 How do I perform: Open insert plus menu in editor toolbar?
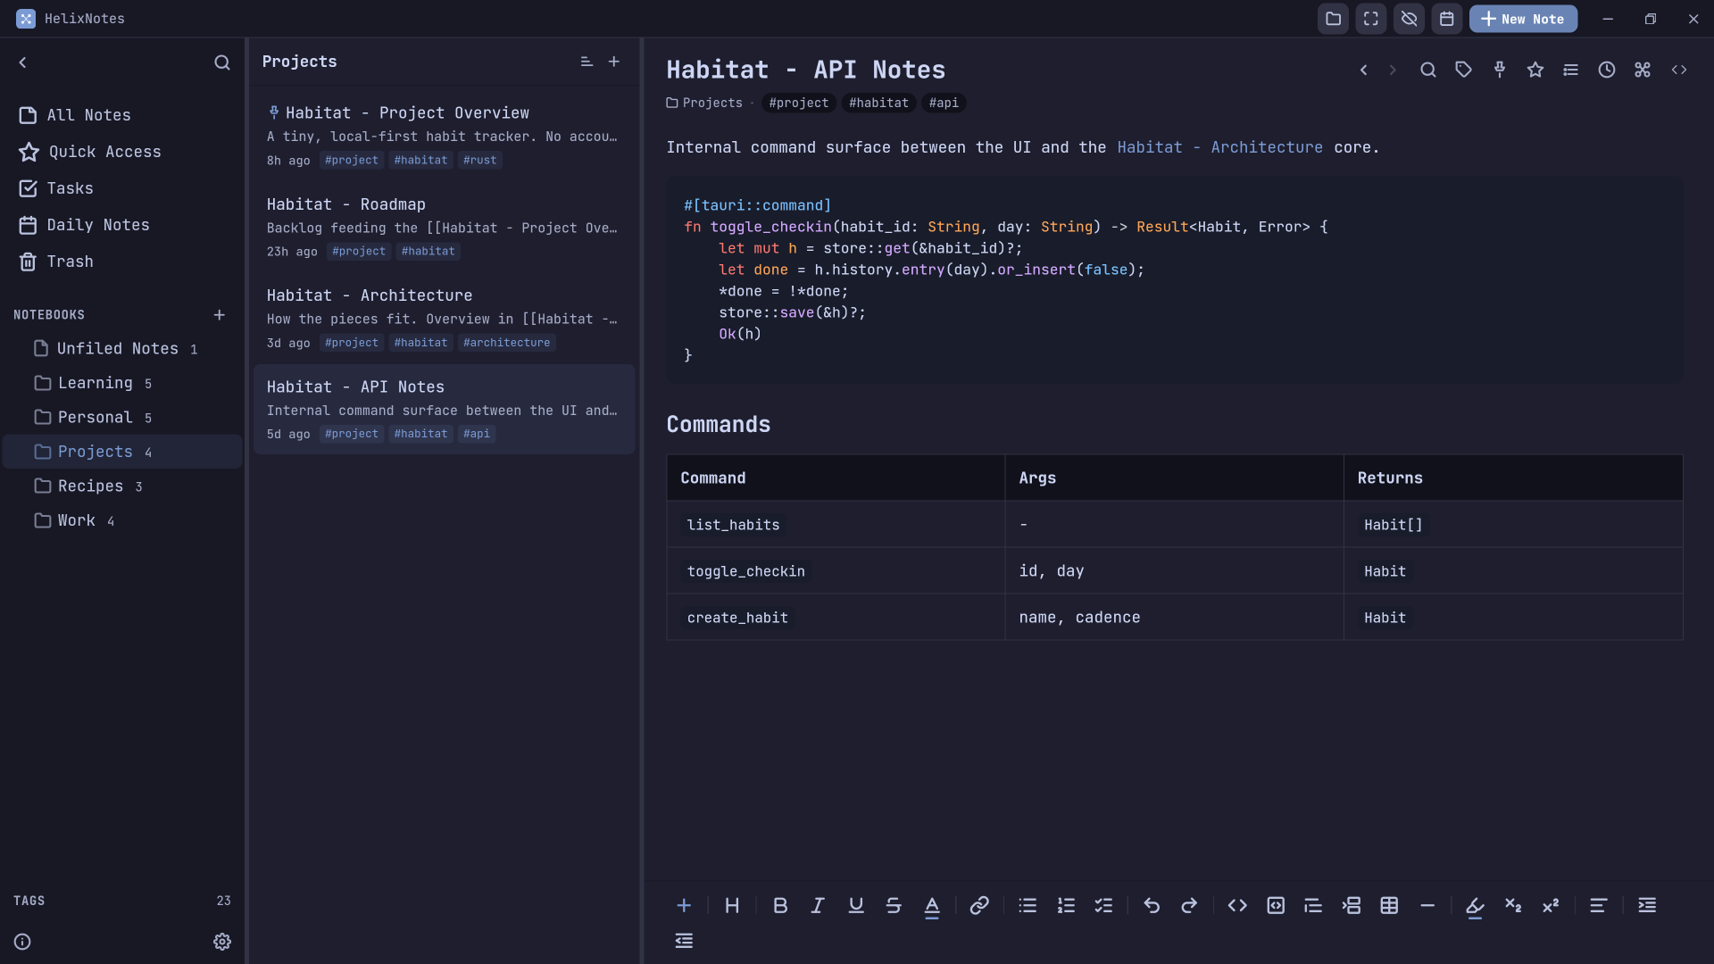[684, 906]
